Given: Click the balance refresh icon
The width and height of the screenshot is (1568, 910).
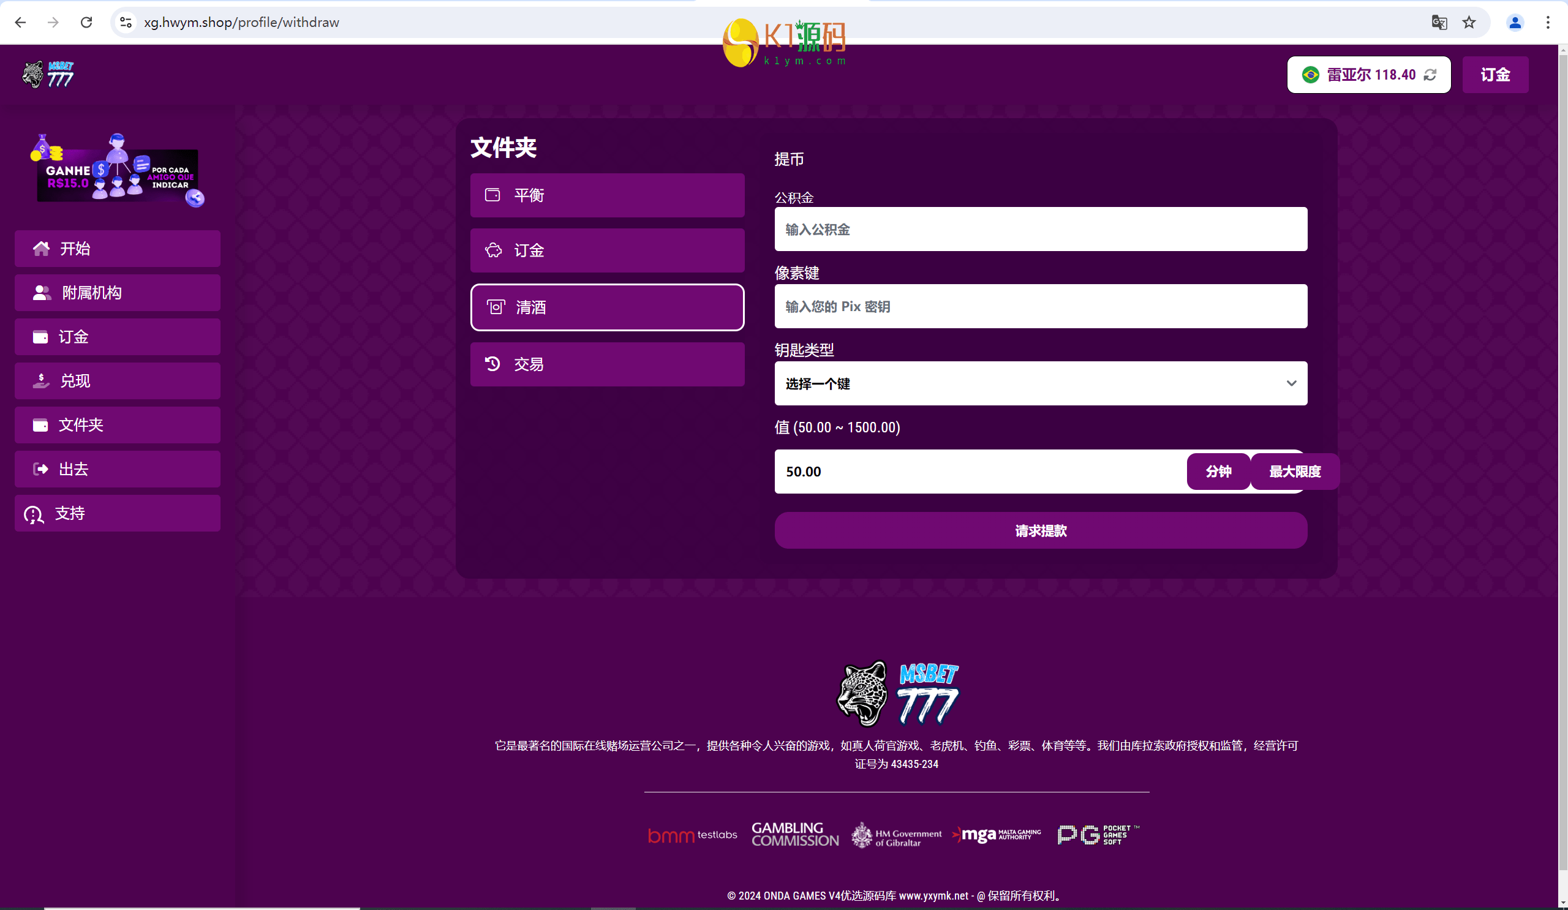Looking at the screenshot, I should (x=1430, y=75).
